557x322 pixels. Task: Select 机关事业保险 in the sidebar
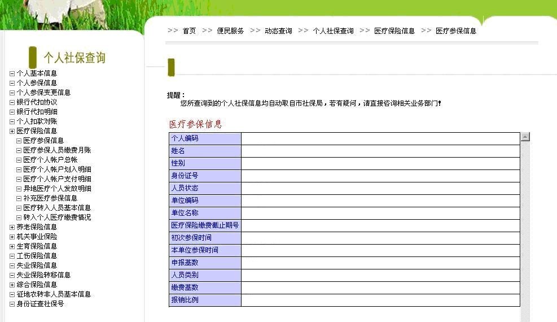37,236
